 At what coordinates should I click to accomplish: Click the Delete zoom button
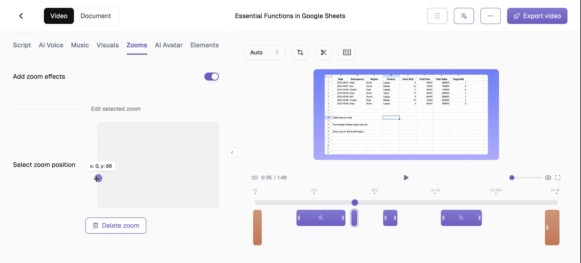click(x=116, y=226)
